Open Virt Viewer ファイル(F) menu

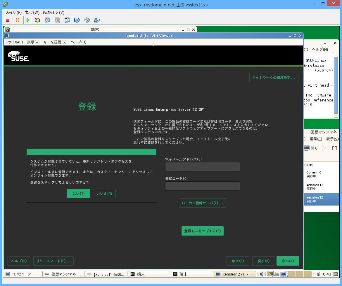pos(14,42)
